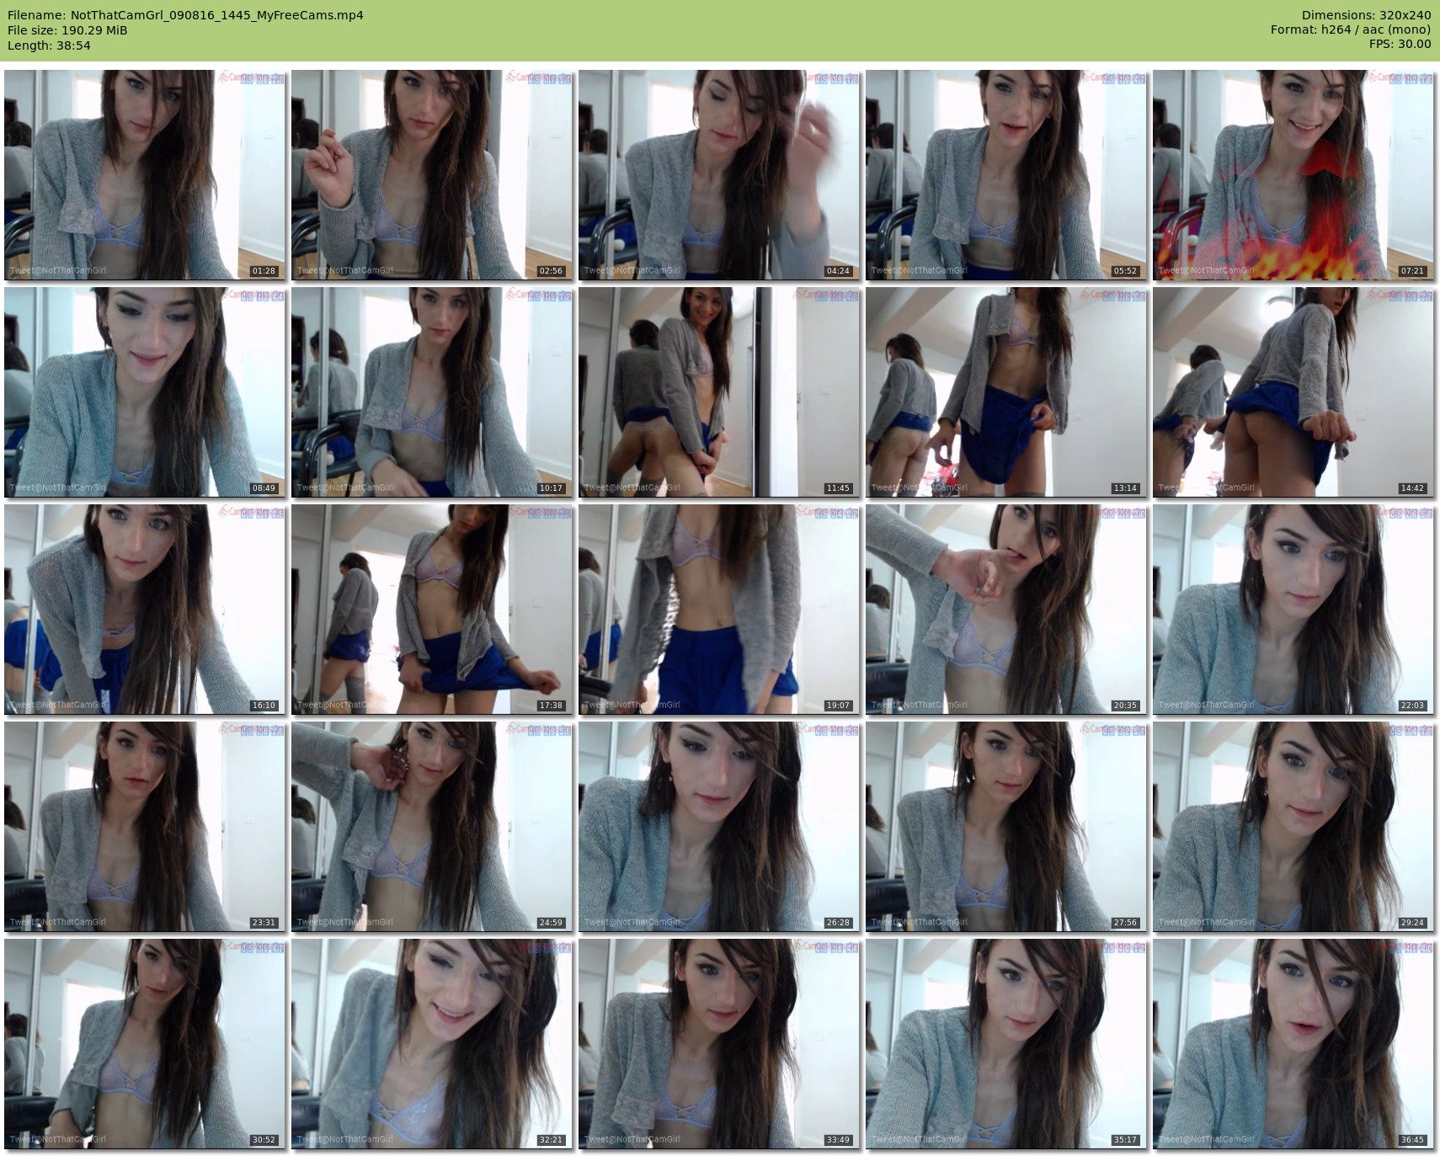Select the 'File size: 190.29 MiB' text
Image resolution: width=1440 pixels, height=1156 pixels.
point(67,30)
